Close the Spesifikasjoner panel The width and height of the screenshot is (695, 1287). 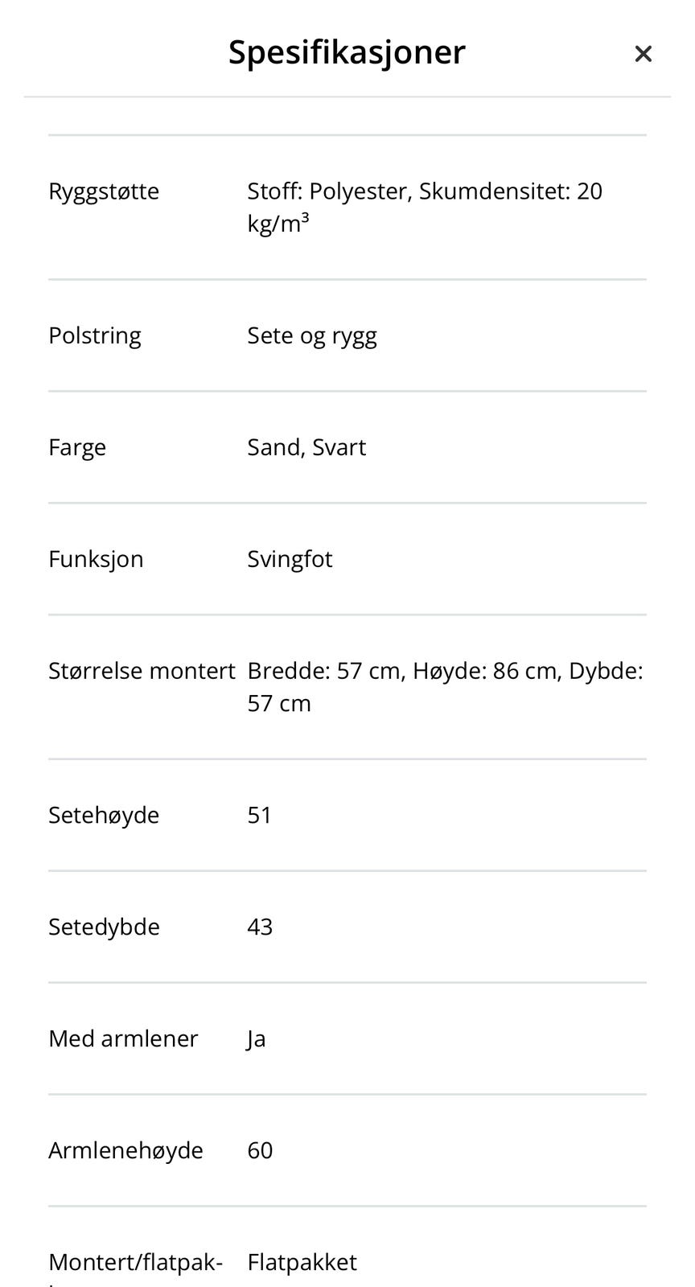coord(643,54)
